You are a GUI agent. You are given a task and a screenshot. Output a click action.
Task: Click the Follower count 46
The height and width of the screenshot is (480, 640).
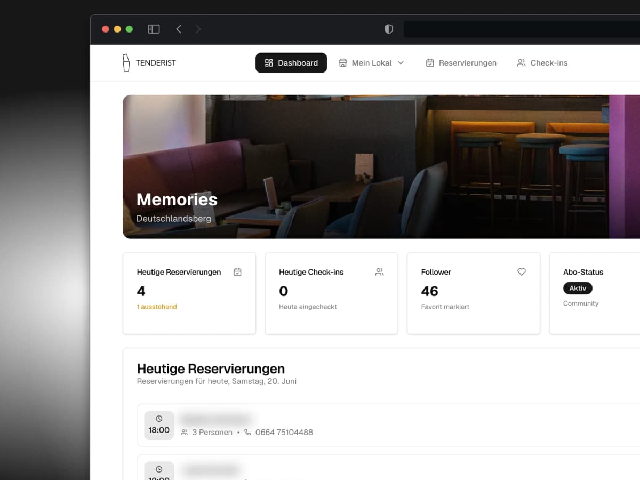tap(429, 291)
